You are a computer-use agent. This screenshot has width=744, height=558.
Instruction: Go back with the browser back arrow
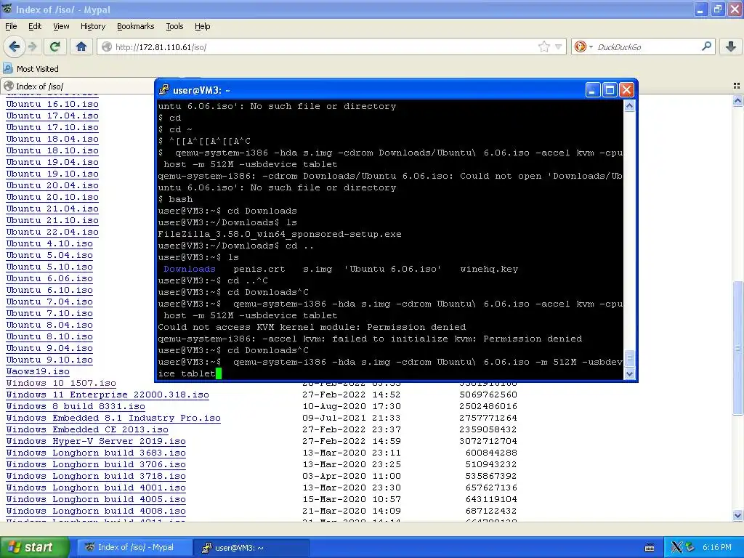tap(15, 46)
